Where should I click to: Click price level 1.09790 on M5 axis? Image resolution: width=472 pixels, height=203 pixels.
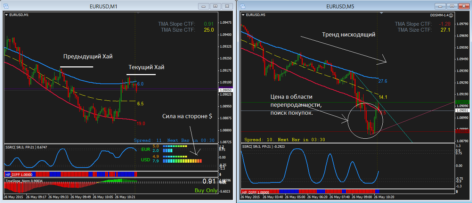463,24
